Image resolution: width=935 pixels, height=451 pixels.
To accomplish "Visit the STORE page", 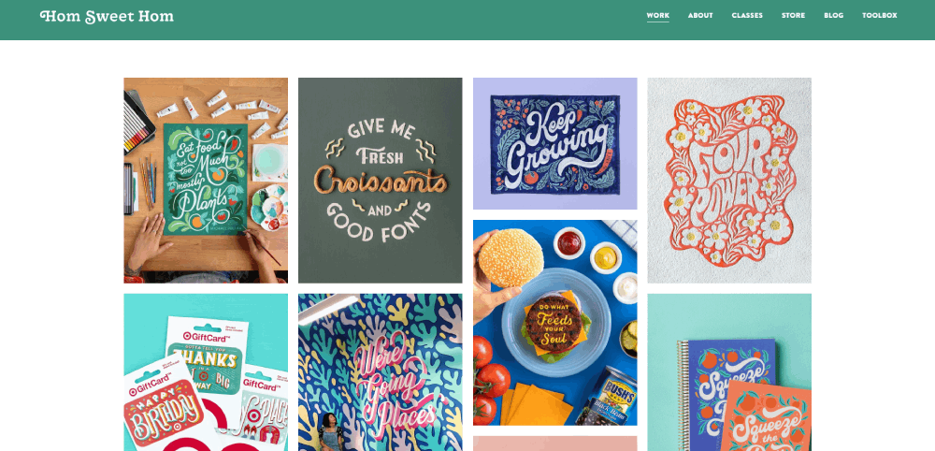I will [793, 16].
